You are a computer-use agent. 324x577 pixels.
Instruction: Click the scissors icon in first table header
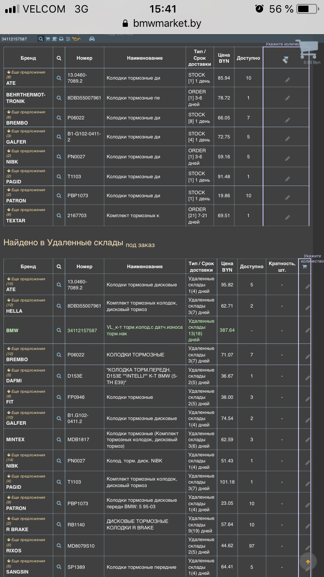tap(286, 60)
